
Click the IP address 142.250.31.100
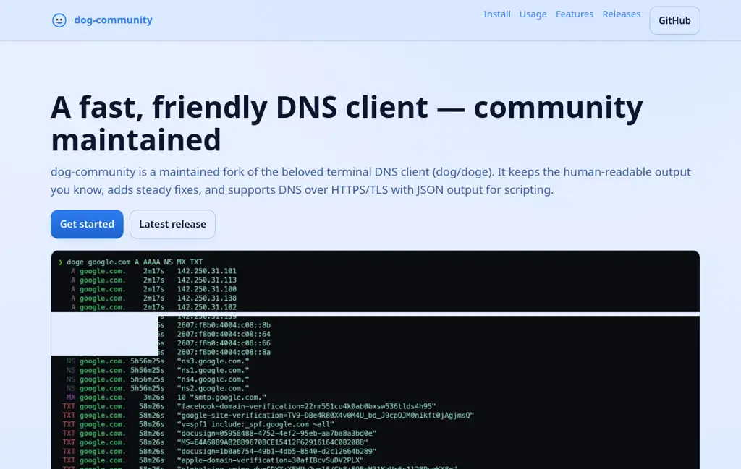pos(206,289)
